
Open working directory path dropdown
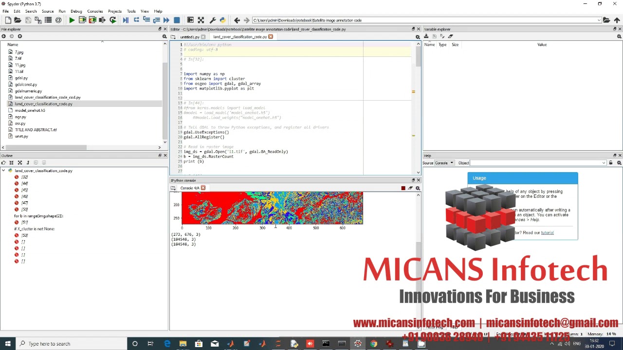coord(599,20)
